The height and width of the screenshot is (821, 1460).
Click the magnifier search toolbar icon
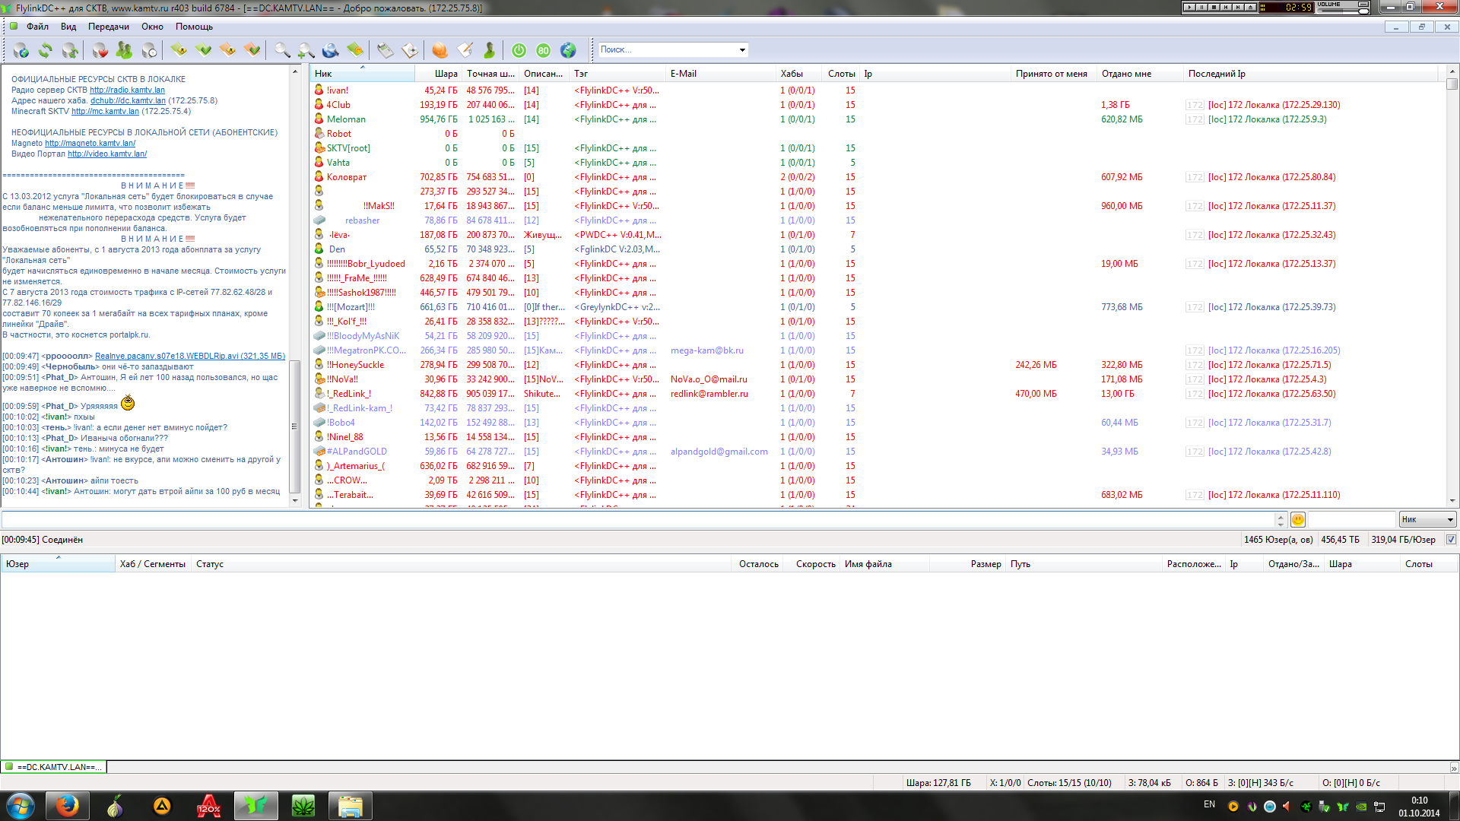click(282, 50)
